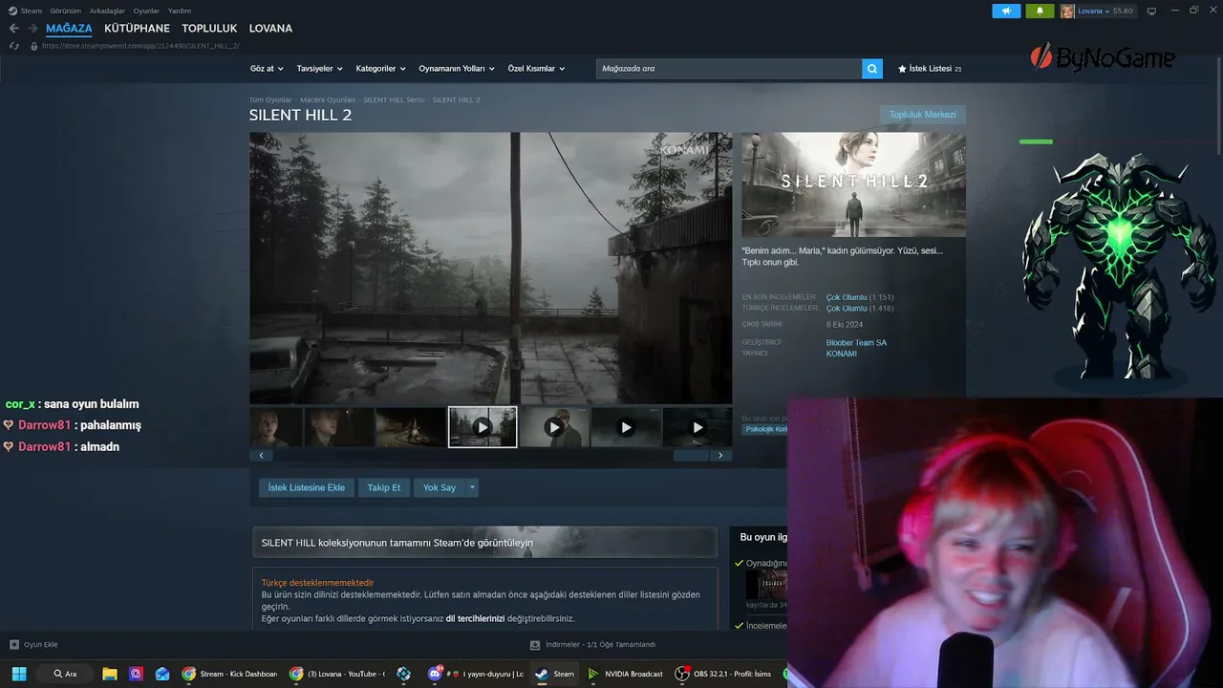
Task: Click the magnifier search button in store
Action: 871,69
